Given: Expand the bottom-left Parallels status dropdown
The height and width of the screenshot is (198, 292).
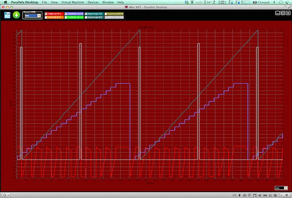Looking at the screenshot, I should pyautogui.click(x=5, y=195).
